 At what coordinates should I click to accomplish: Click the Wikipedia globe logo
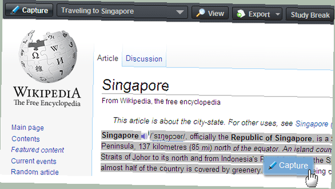(x=48, y=56)
